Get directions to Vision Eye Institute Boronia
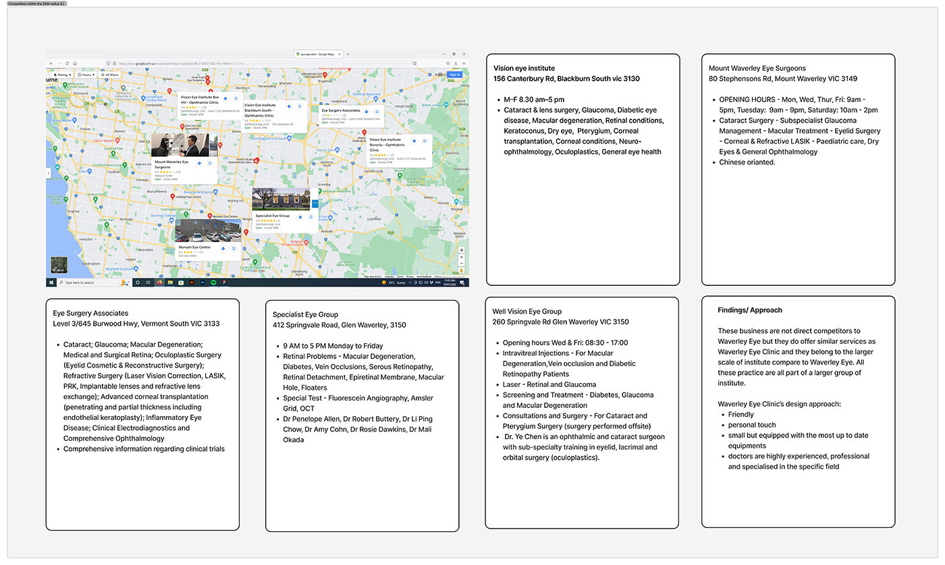This screenshot has width=945, height=565. click(414, 141)
